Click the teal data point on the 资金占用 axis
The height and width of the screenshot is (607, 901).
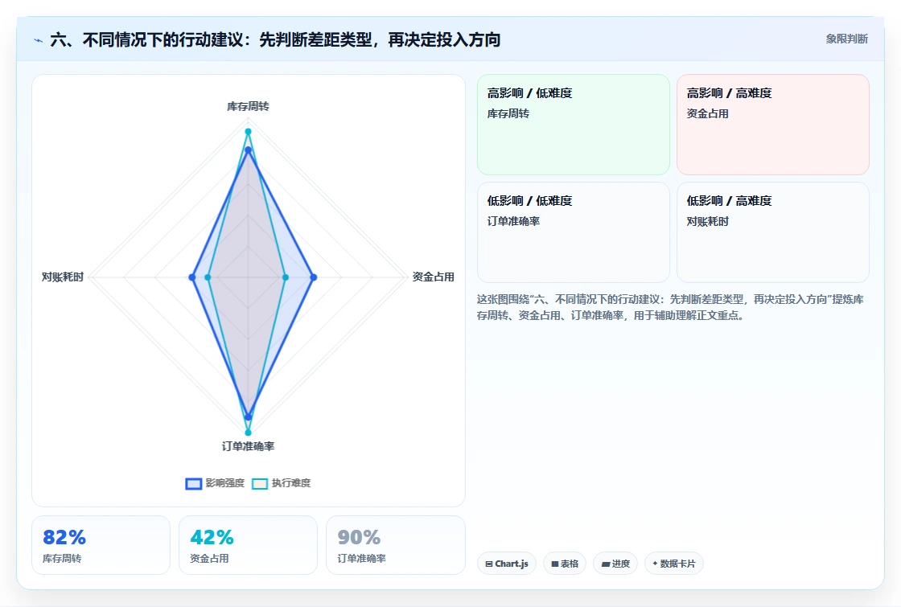click(x=286, y=277)
